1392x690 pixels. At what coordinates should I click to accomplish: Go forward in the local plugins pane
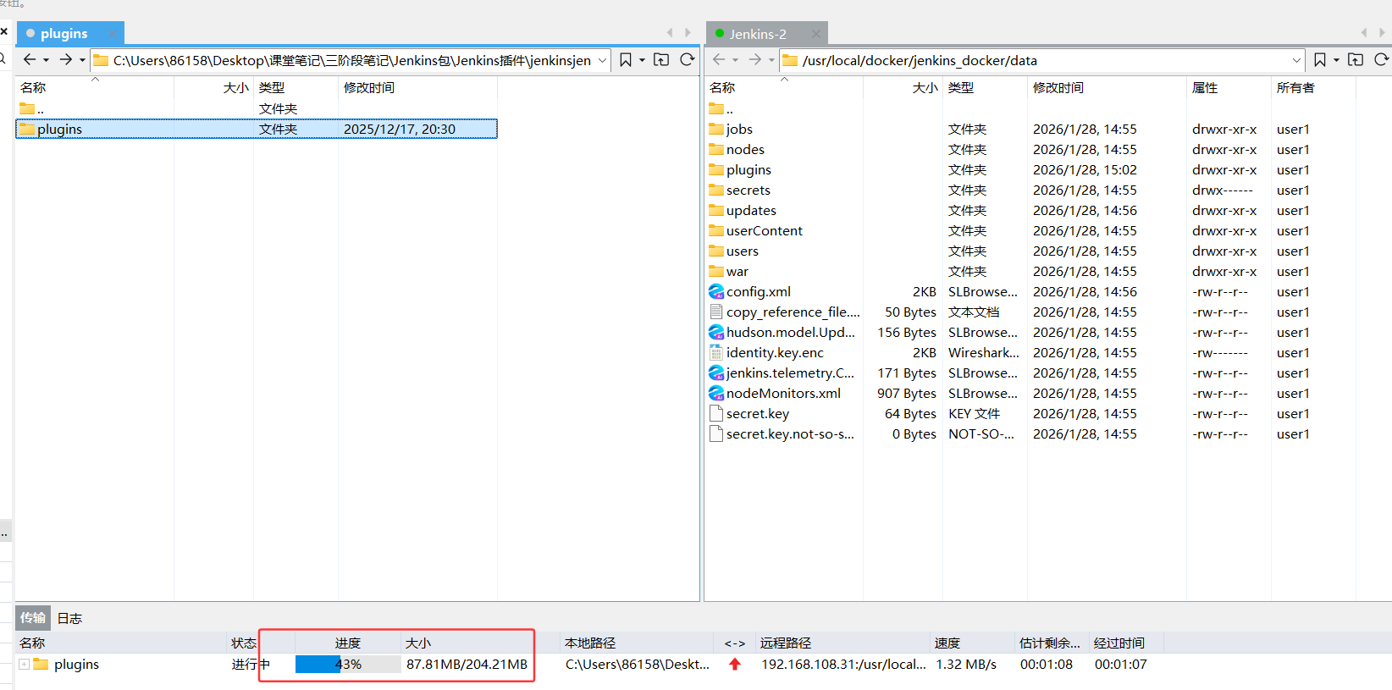(x=65, y=59)
